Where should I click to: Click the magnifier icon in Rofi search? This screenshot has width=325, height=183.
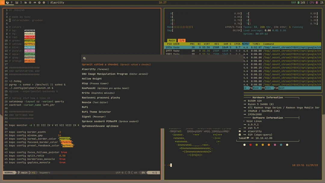tap(84, 58)
